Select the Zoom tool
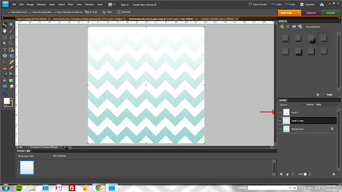Image resolution: width=342 pixels, height=192 pixels. click(11, 25)
